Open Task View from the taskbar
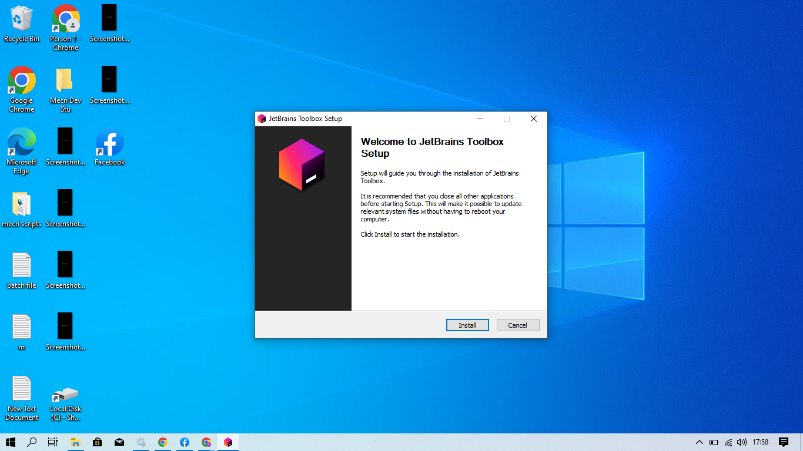The width and height of the screenshot is (803, 451). pyautogui.click(x=53, y=442)
